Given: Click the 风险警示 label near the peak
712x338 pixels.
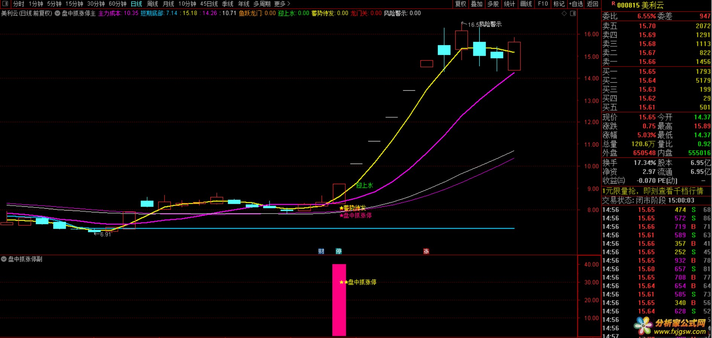Looking at the screenshot, I should (x=490, y=24).
